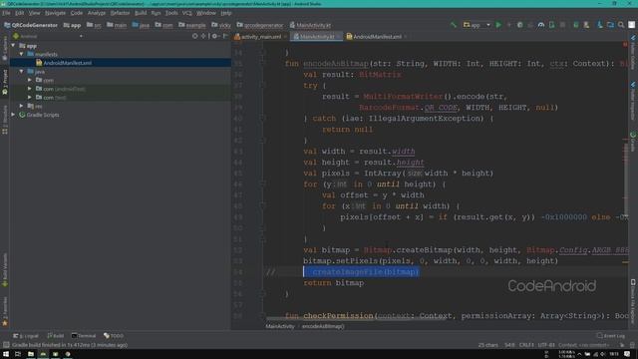Viewport: 638px width, 359px height.
Task: Click the Search Everywhere magnifier icon
Action: 621,25
